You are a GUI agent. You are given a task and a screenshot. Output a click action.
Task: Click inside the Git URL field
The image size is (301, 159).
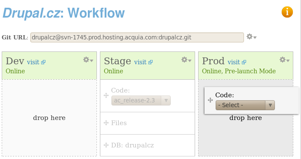click(137, 37)
